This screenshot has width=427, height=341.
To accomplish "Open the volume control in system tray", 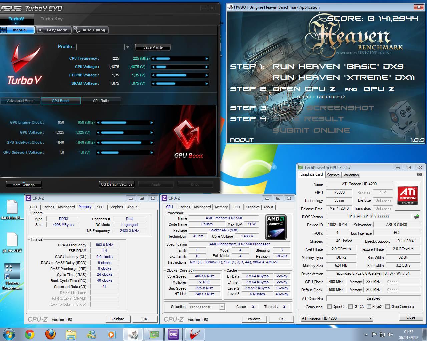I will click(390, 335).
